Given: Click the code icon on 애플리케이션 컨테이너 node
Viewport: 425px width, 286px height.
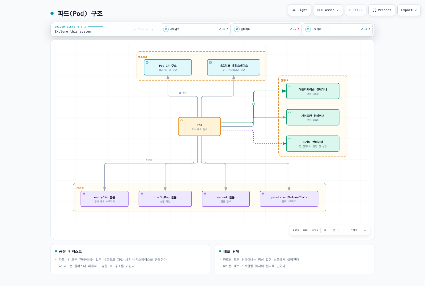Looking at the screenshot, I should click(x=290, y=86).
